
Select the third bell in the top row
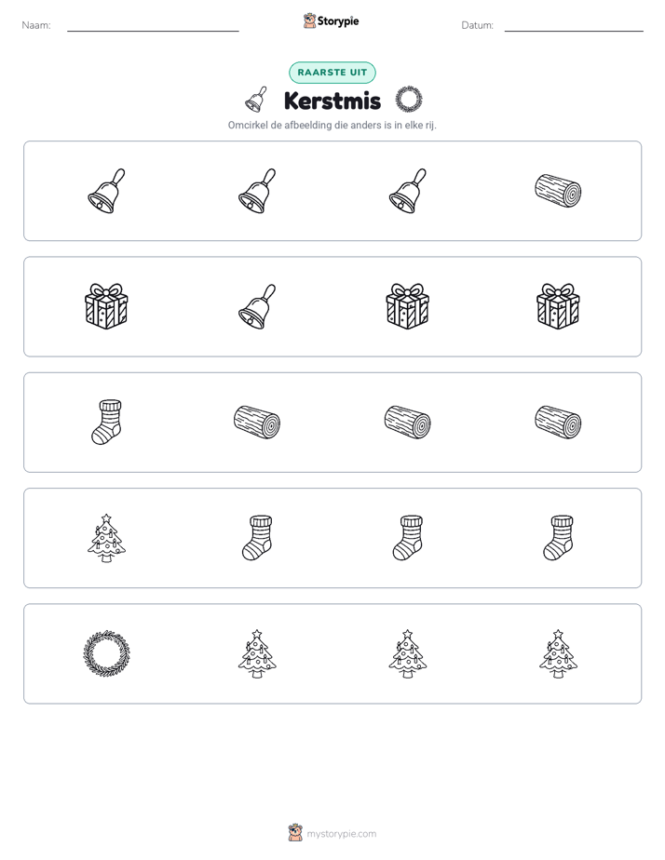tap(407, 191)
